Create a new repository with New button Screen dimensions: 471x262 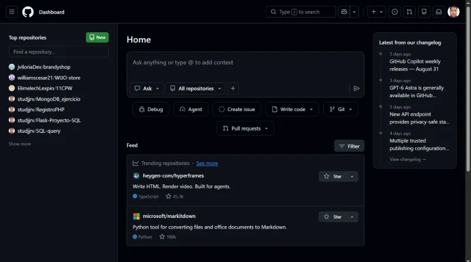coord(97,38)
